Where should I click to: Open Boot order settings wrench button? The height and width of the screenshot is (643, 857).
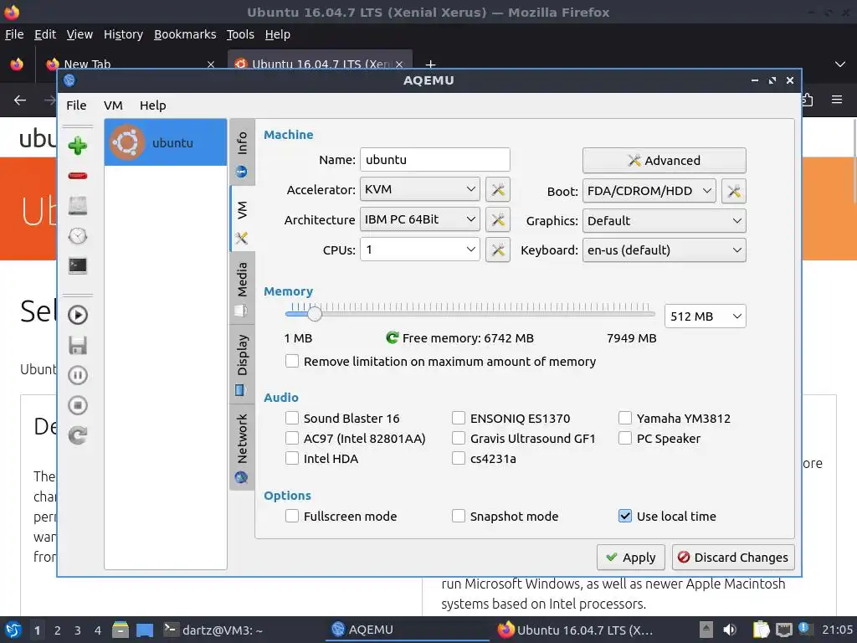tap(733, 191)
